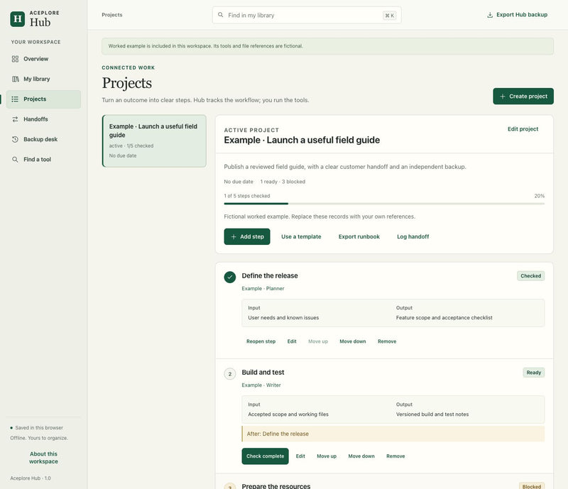
Task: Click the 'Accepted scope and working files' input
Action: tap(288, 414)
